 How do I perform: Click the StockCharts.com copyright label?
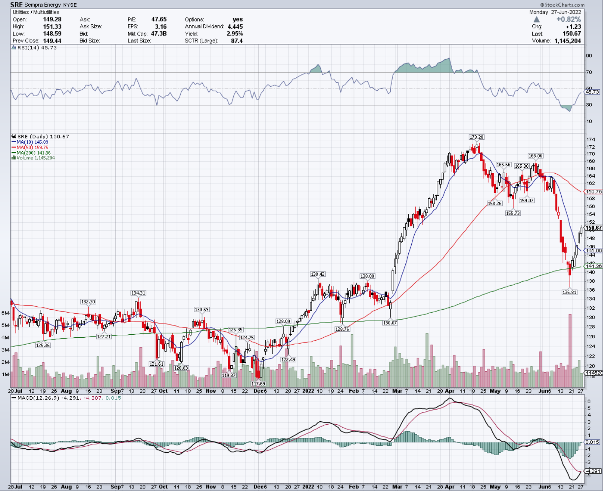pyautogui.click(x=562, y=4)
